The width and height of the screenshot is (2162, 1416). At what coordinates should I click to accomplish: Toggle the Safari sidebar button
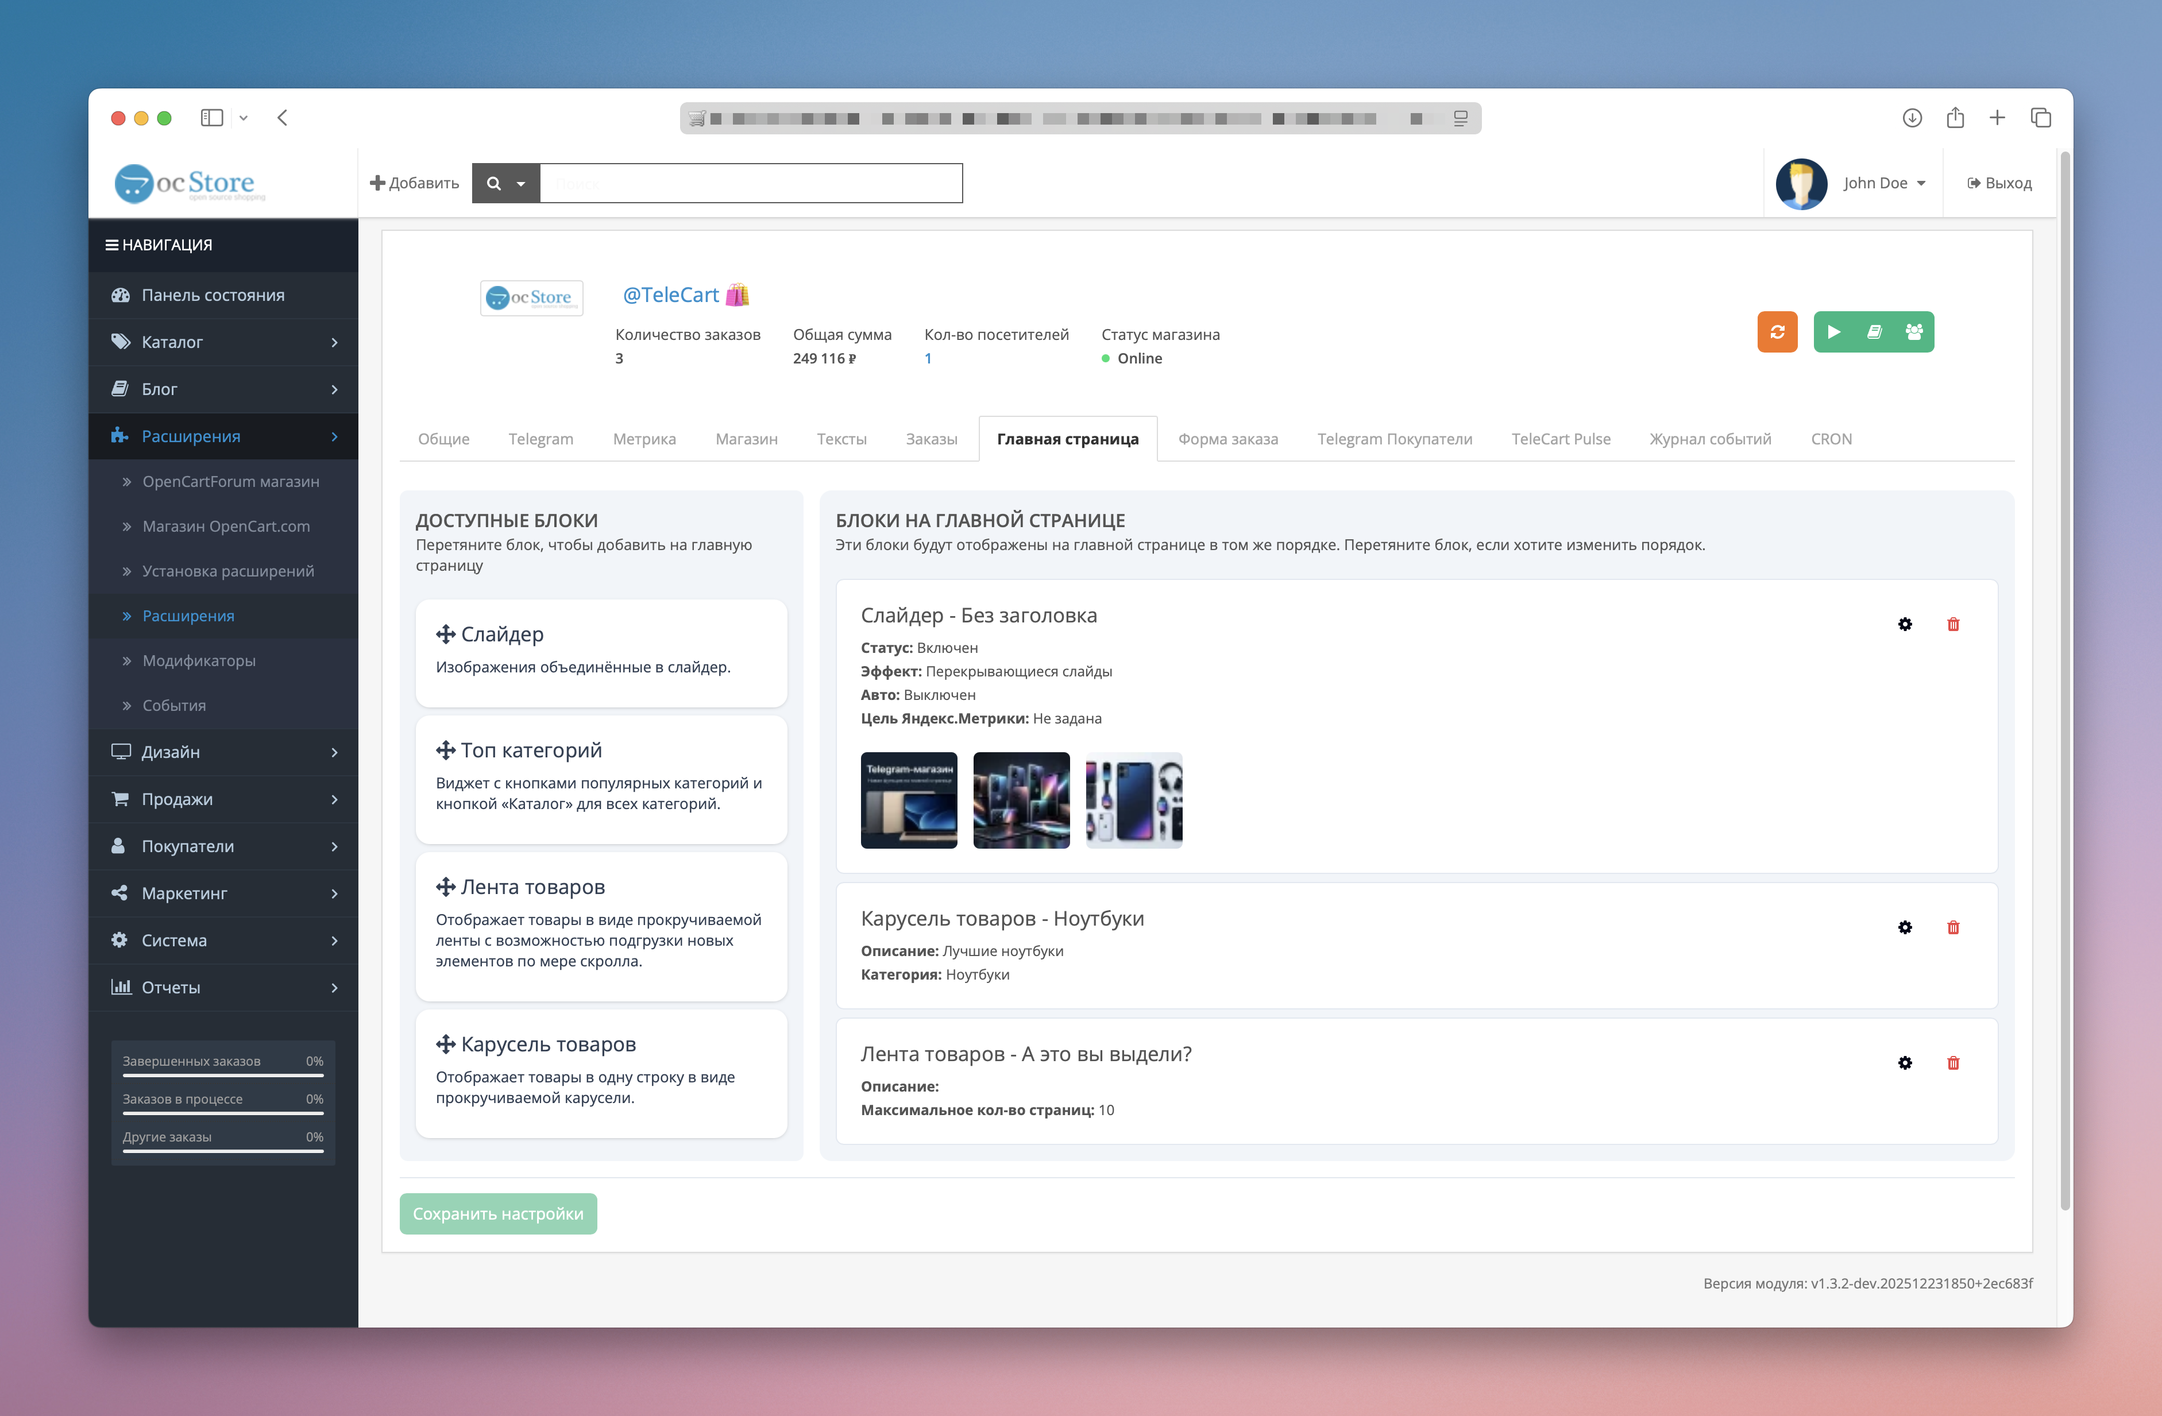(x=211, y=117)
